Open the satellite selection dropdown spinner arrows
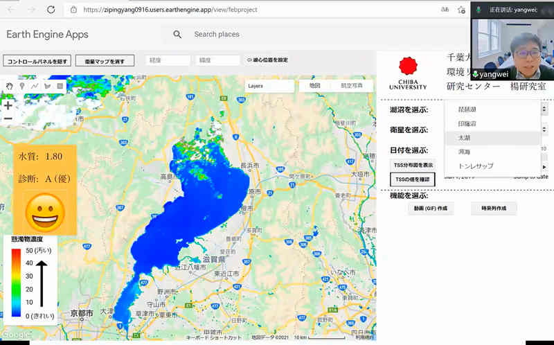 [544, 130]
